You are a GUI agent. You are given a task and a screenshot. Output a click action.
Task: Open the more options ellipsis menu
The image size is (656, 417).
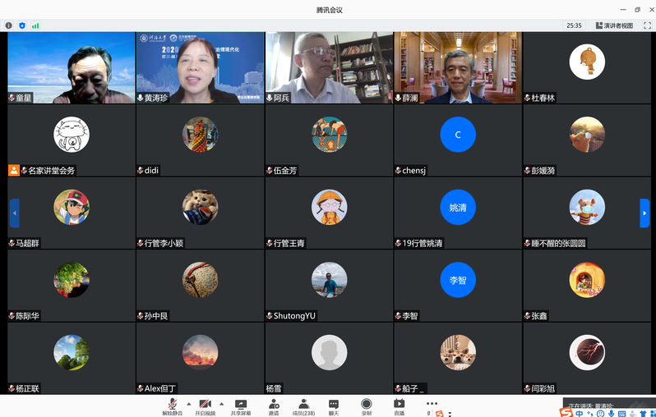coord(432,404)
